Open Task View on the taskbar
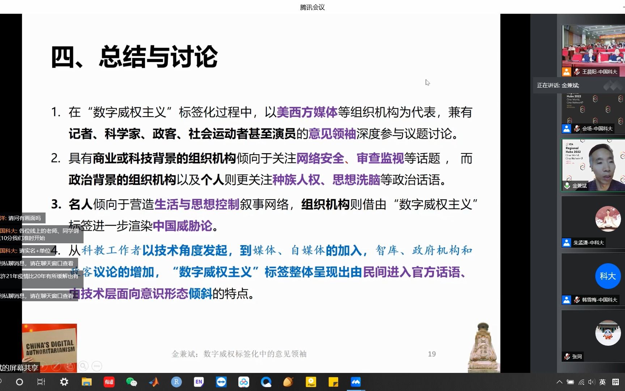This screenshot has width=625, height=391. tap(41, 382)
